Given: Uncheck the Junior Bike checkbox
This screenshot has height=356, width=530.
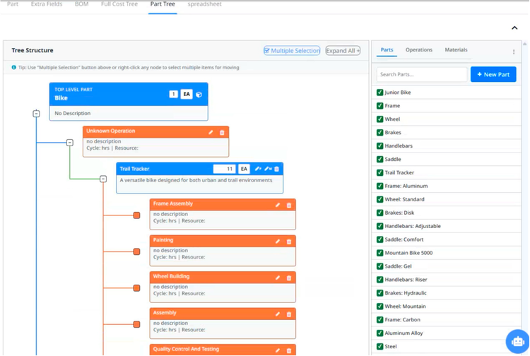Looking at the screenshot, I should [380, 93].
